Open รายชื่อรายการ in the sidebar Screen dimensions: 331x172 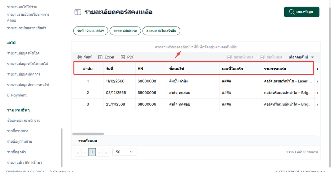(18, 131)
